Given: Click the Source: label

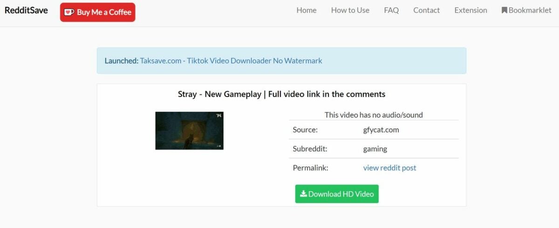Looking at the screenshot, I should click(x=305, y=130).
